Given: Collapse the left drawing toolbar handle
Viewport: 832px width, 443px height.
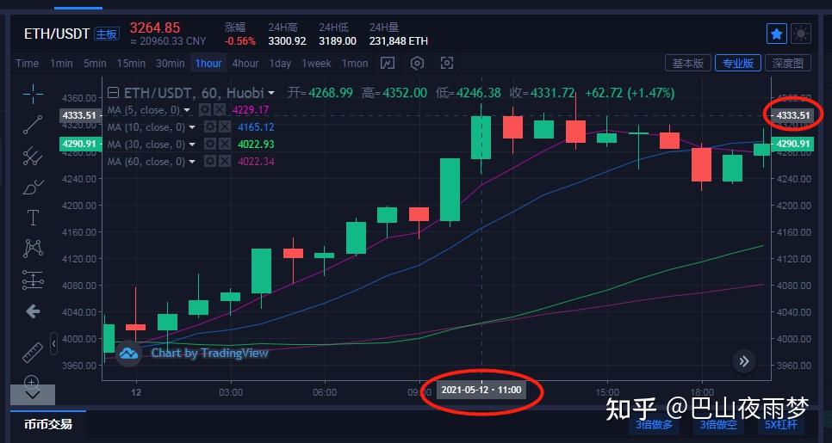Looking at the screenshot, I should tap(53, 344).
